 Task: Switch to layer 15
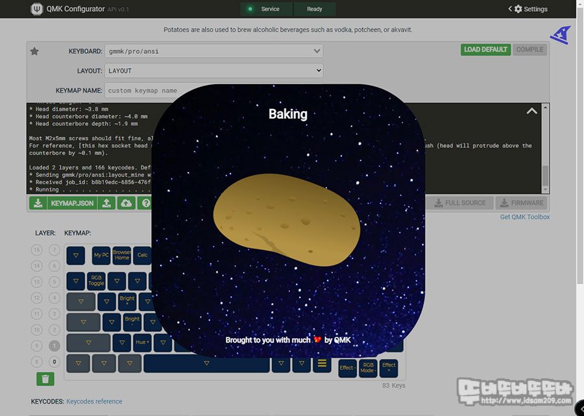36,249
